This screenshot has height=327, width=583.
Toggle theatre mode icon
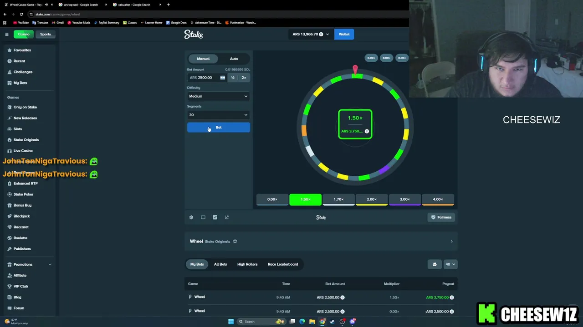pyautogui.click(x=203, y=217)
